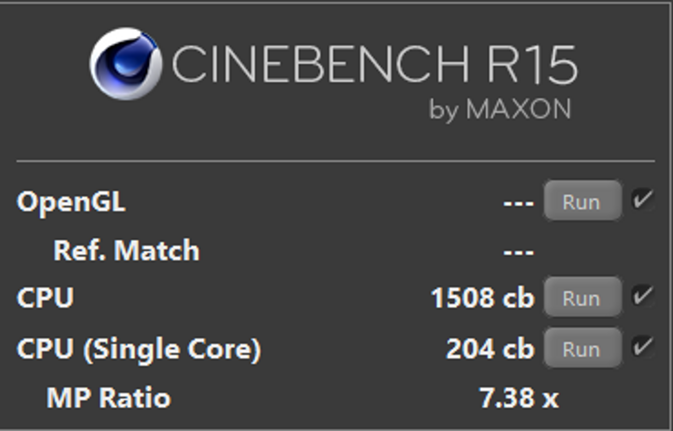Click the 204 cb single core score

(490, 349)
